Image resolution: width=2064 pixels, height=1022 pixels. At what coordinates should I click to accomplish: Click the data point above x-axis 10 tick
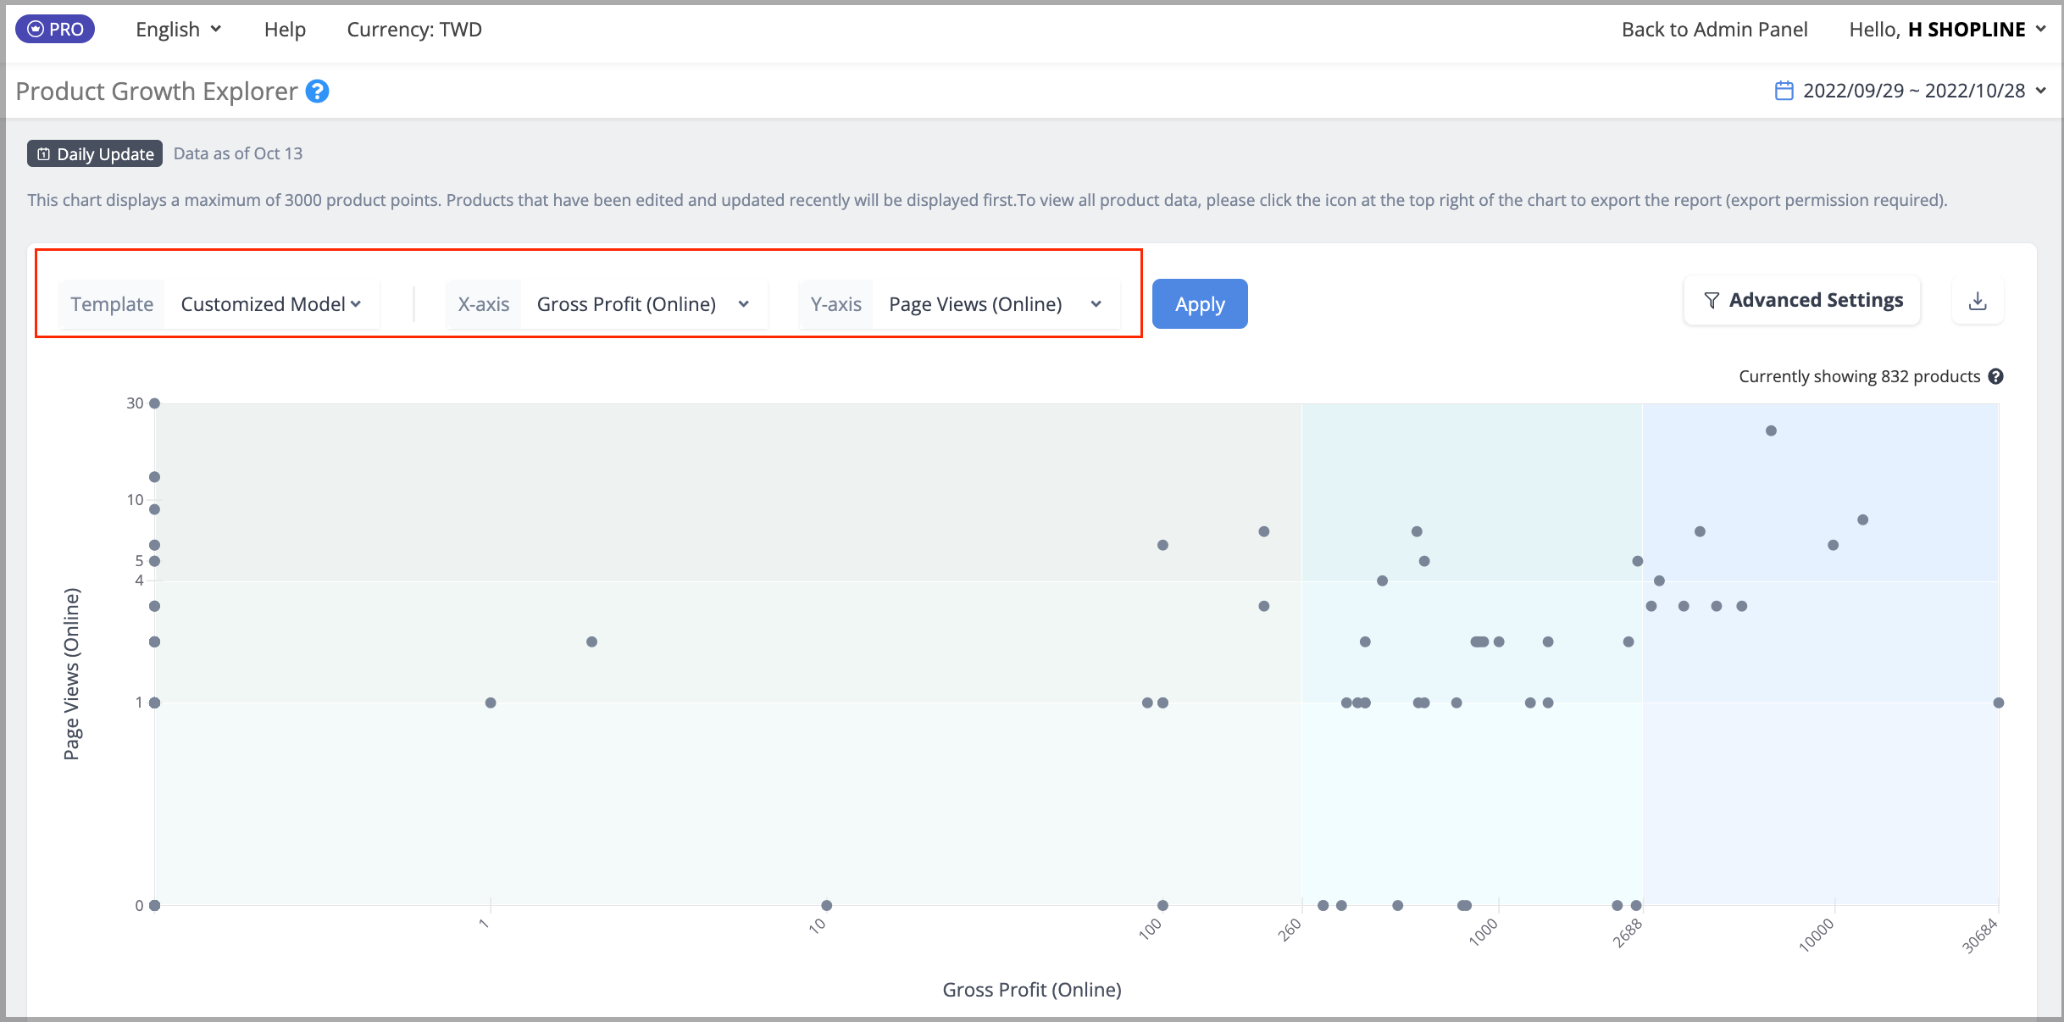[x=827, y=905]
